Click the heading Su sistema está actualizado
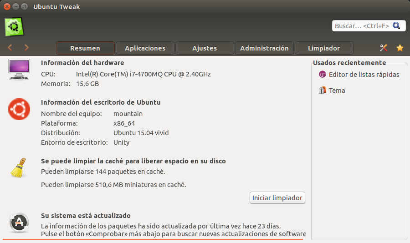This screenshot has height=243, width=410. pyautogui.click(x=86, y=216)
